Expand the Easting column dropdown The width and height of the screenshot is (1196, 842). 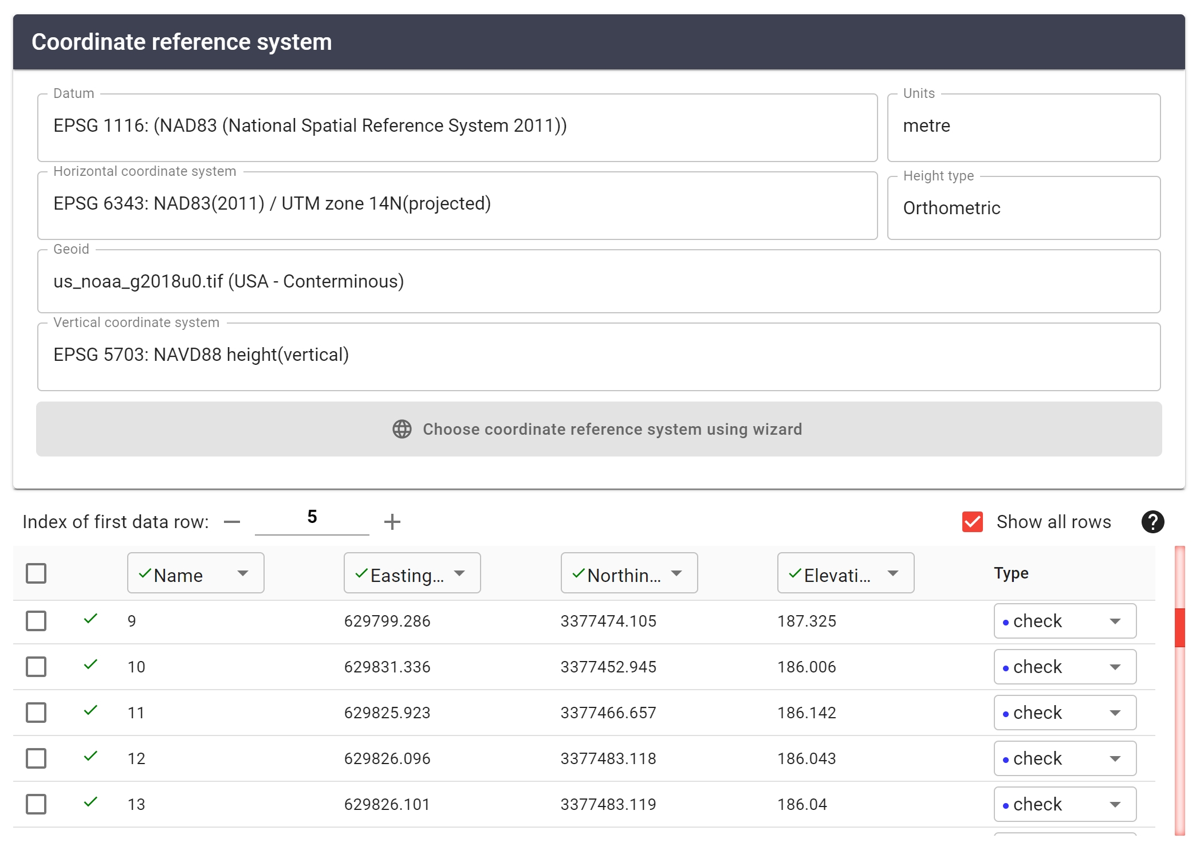click(412, 573)
